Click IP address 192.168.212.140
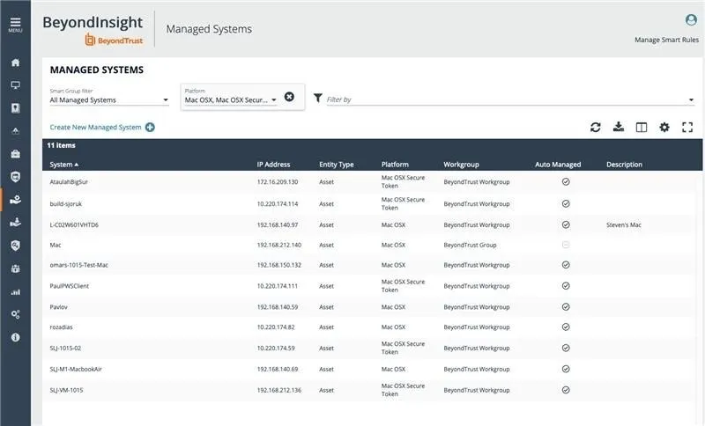This screenshot has height=426, width=705. (278, 245)
